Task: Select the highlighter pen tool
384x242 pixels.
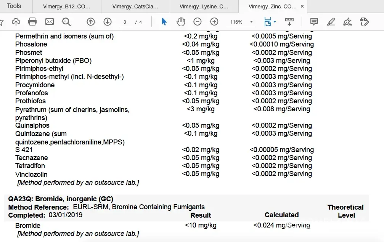Action: pos(331,22)
